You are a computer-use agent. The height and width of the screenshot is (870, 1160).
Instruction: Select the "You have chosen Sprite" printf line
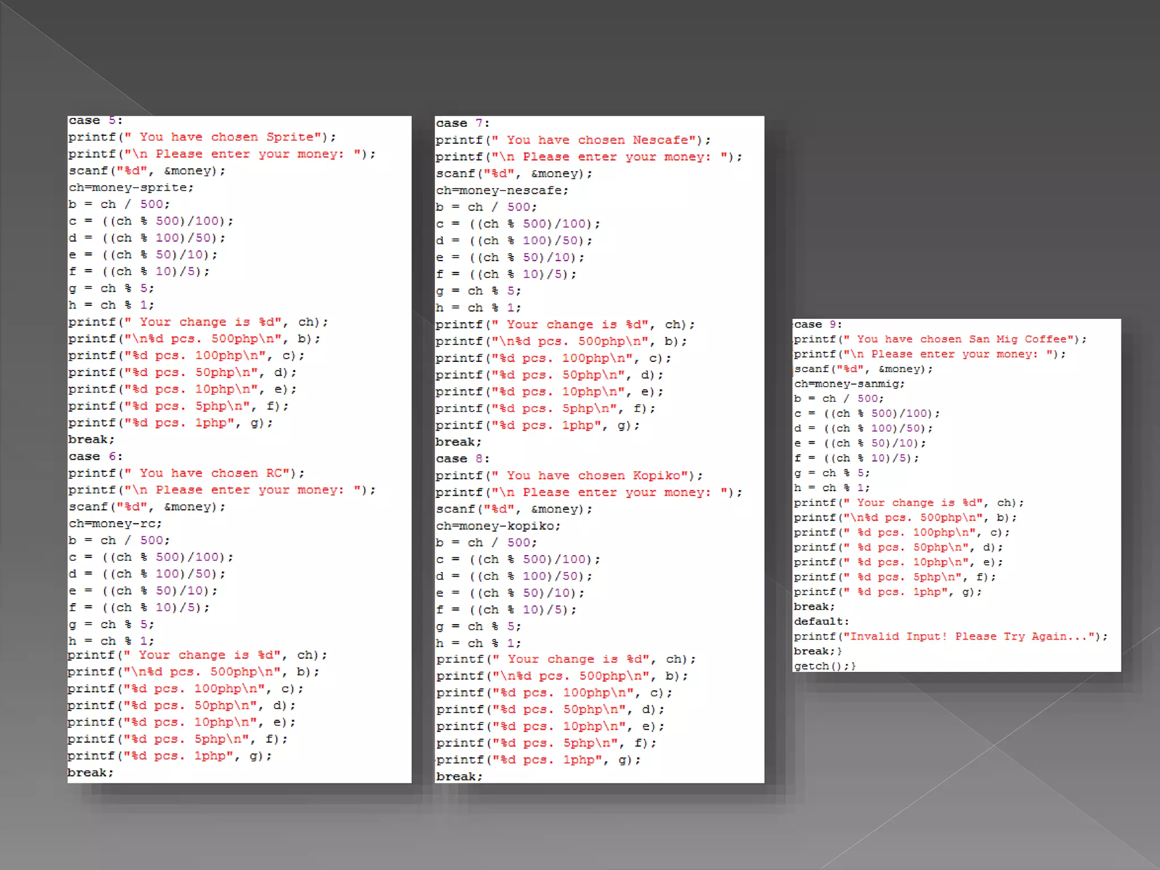pyautogui.click(x=202, y=137)
